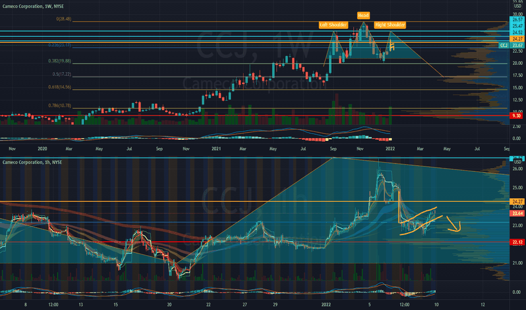Click the 26.57 price tag on weekly axis
This screenshot has height=310, width=526.
click(518, 20)
